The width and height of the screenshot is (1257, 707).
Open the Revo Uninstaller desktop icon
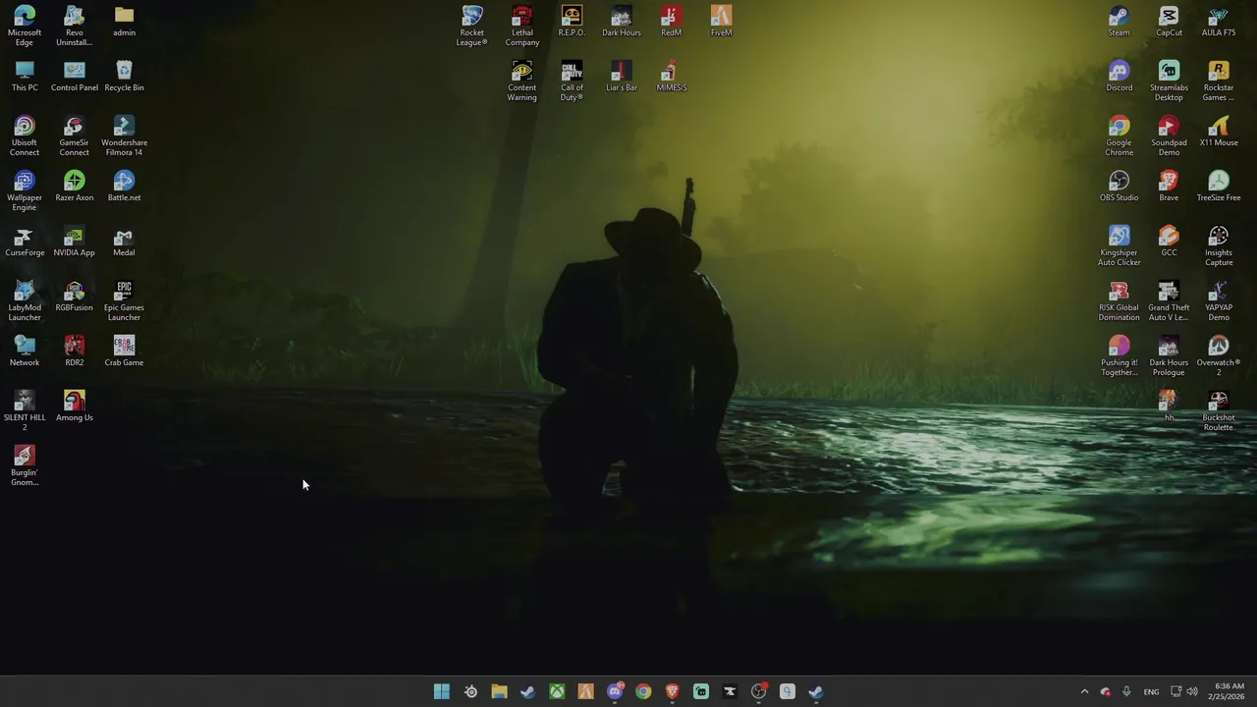75,26
